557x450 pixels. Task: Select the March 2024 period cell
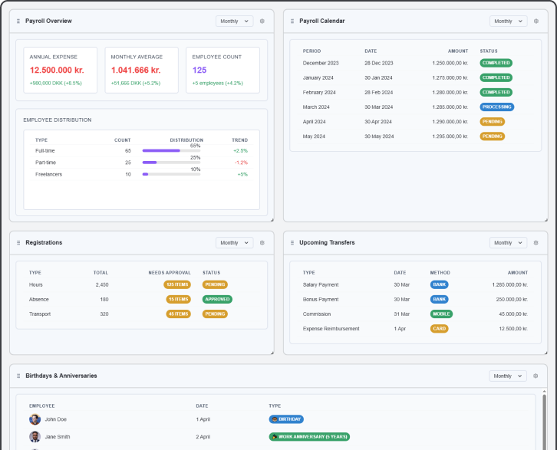[x=316, y=107]
